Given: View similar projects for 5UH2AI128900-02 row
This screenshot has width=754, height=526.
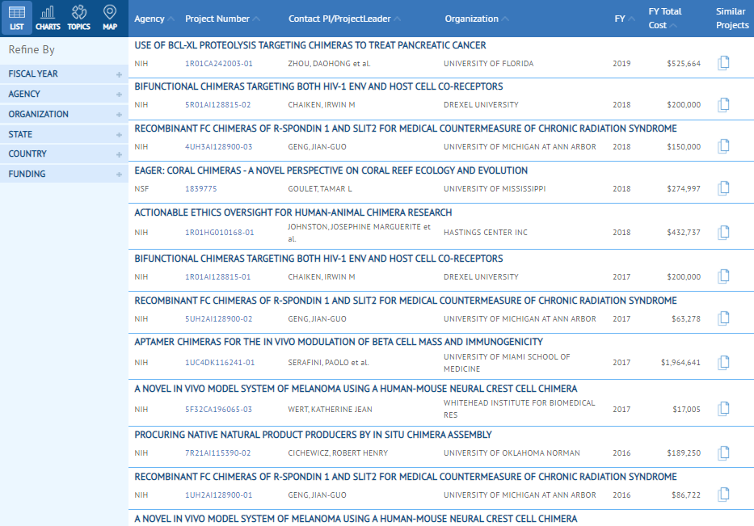Looking at the screenshot, I should tap(723, 318).
